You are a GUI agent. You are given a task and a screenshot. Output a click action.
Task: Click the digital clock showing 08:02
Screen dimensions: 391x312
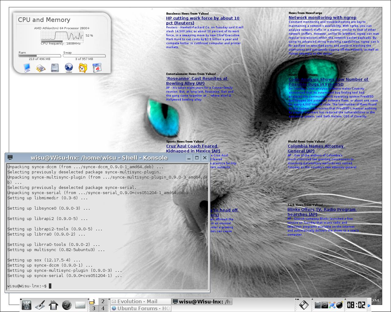[x=356, y=305]
